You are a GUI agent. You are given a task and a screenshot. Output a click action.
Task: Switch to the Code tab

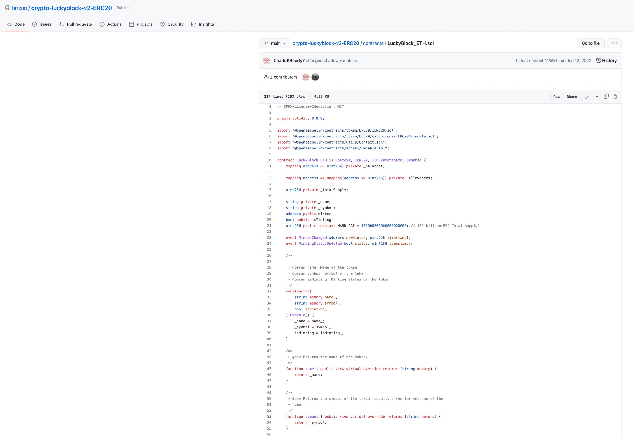pos(16,24)
